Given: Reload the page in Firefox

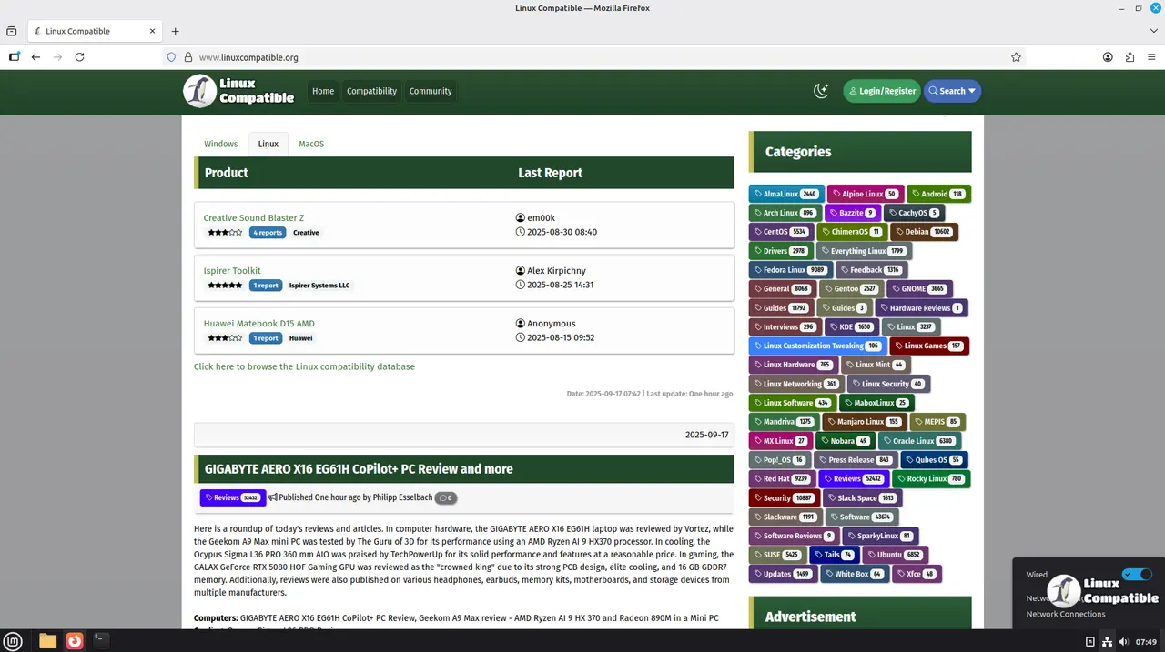Looking at the screenshot, I should pos(79,57).
